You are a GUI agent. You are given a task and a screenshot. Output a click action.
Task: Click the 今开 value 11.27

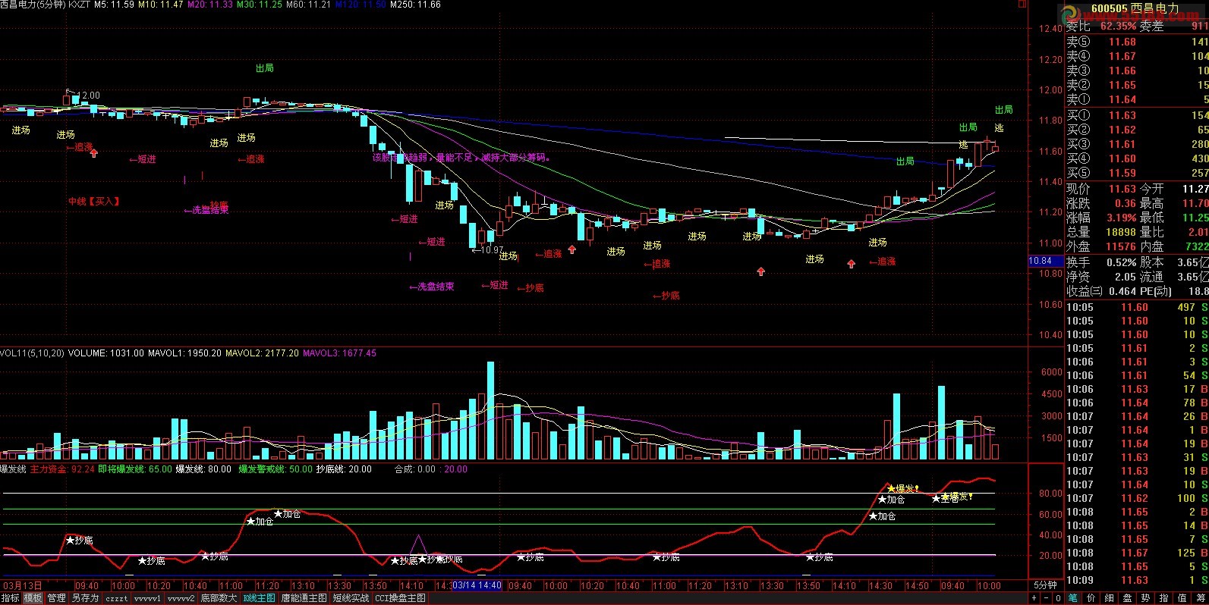coord(1195,189)
